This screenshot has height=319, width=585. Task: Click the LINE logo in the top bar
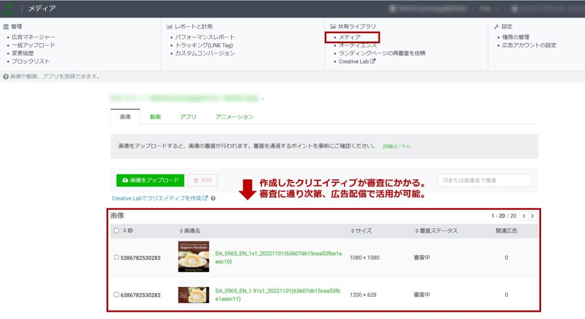click(x=9, y=8)
